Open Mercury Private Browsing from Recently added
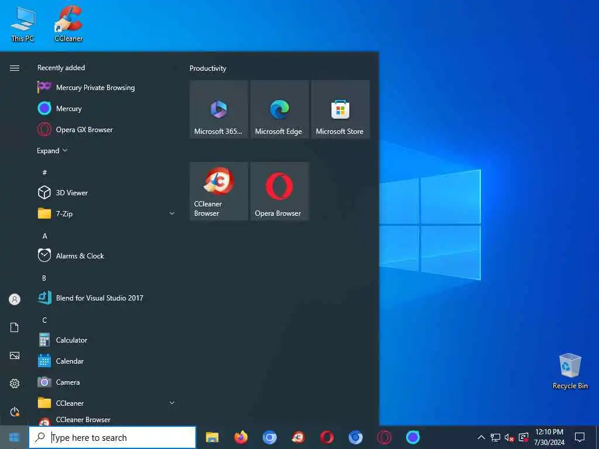This screenshot has height=449, width=599. (x=105, y=88)
